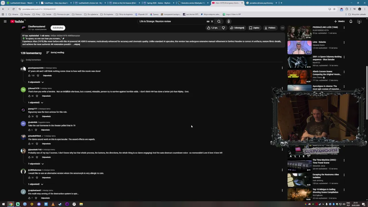368x207 pixels.
Task: Dislike the @anap777 comment
Action: [37, 116]
